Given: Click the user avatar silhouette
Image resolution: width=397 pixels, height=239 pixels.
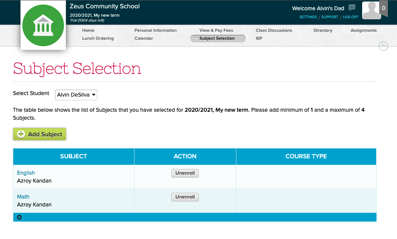Looking at the screenshot, I should (371, 10).
